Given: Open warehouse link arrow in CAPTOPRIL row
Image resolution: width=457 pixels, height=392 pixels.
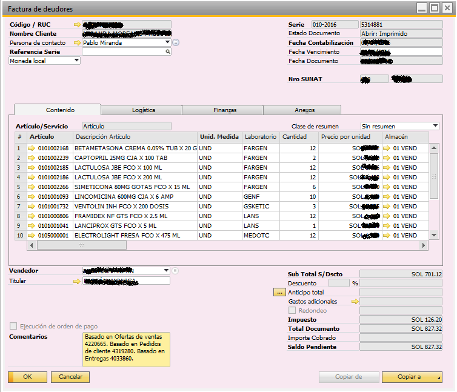Looking at the screenshot, I should [x=387, y=158].
